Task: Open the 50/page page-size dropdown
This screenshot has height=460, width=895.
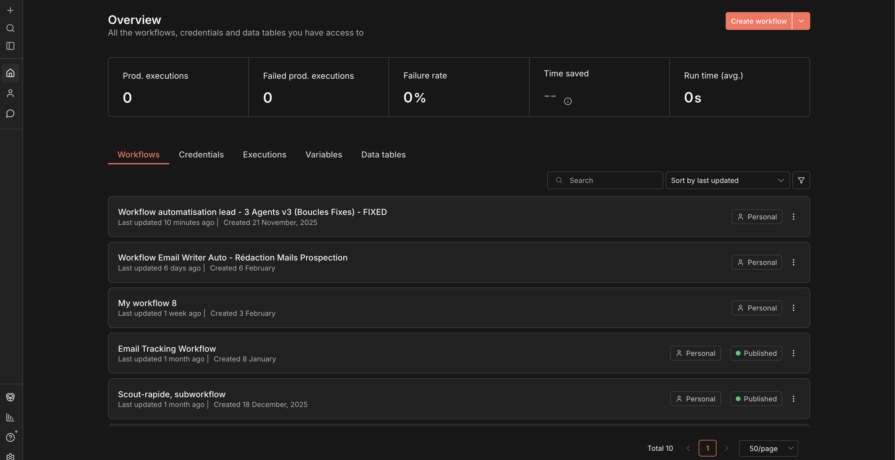Action: pyautogui.click(x=769, y=448)
